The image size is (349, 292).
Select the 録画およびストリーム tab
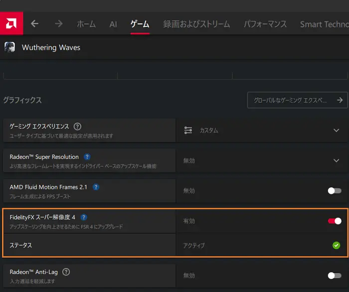click(196, 24)
